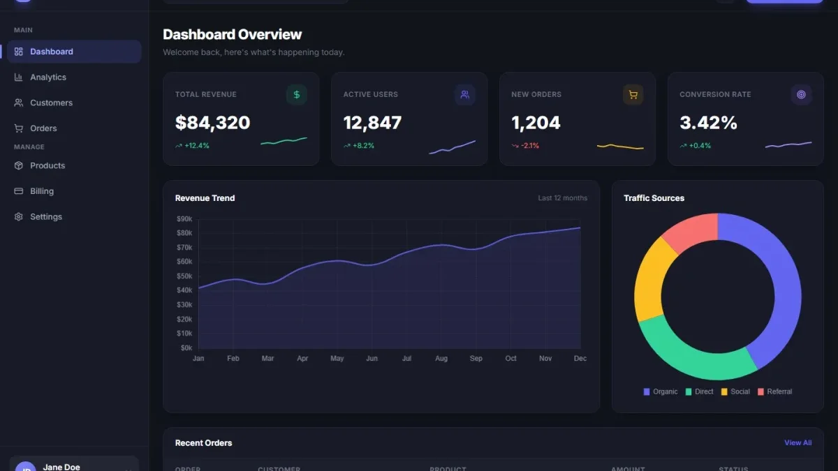The height and width of the screenshot is (471, 838).
Task: Click the "TOTAL REVENUE" card label
Action: tap(206, 94)
